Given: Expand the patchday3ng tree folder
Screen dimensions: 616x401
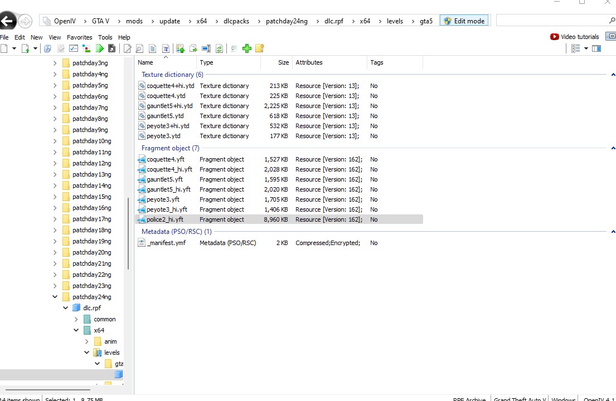Looking at the screenshot, I should 55,63.
